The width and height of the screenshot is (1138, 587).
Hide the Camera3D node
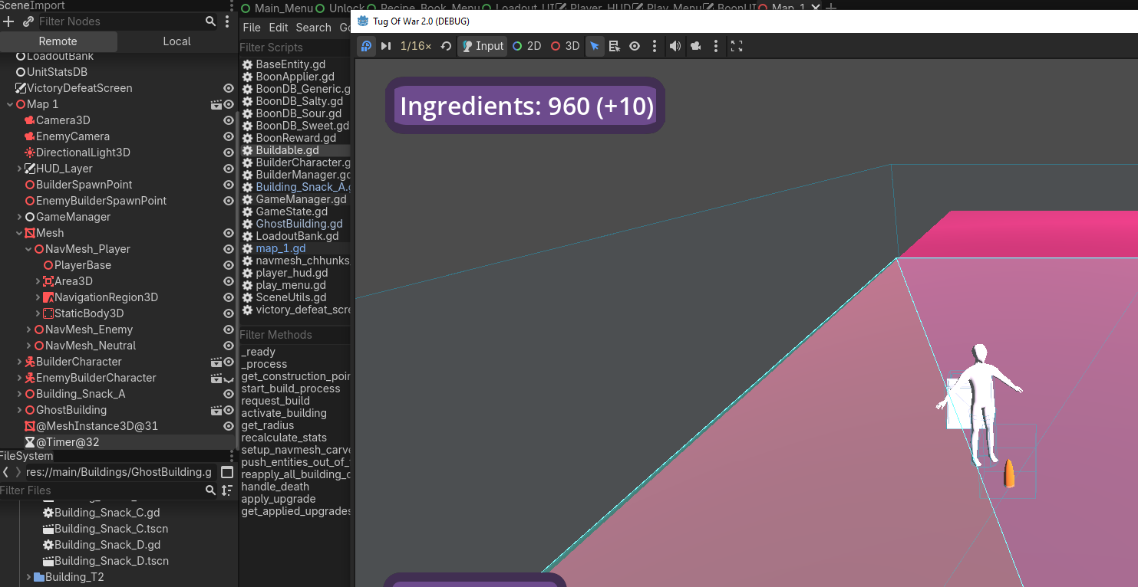(228, 120)
